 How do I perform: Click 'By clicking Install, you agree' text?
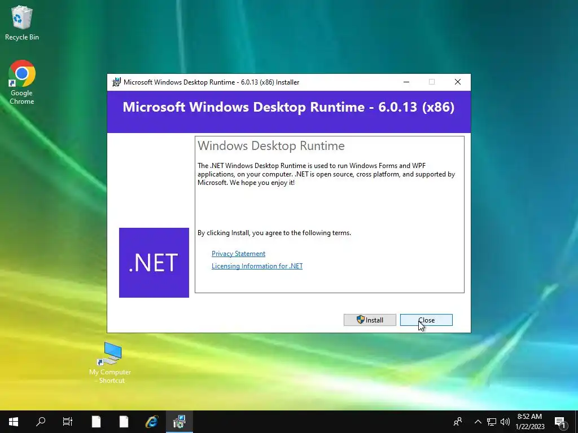click(x=274, y=233)
